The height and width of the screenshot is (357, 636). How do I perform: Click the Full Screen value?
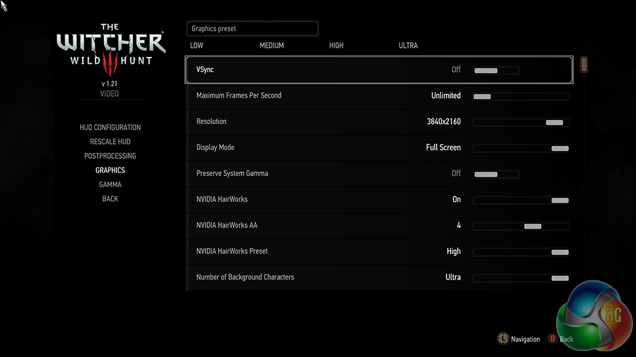pyautogui.click(x=443, y=148)
